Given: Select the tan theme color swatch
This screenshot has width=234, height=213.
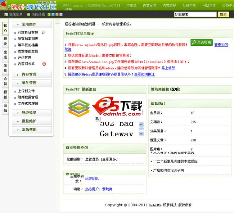Looking at the screenshot, I should point(57,15).
